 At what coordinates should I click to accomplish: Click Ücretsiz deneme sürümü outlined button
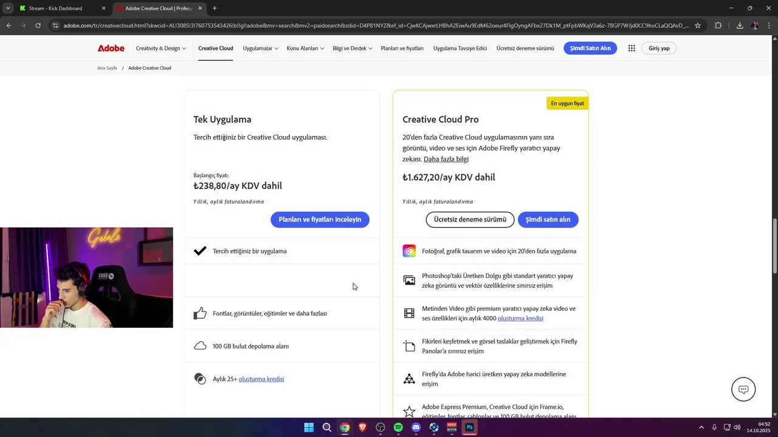[470, 220]
